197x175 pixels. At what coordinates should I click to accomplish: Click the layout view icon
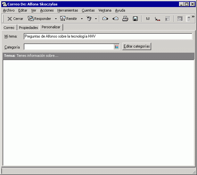pos(180,19)
